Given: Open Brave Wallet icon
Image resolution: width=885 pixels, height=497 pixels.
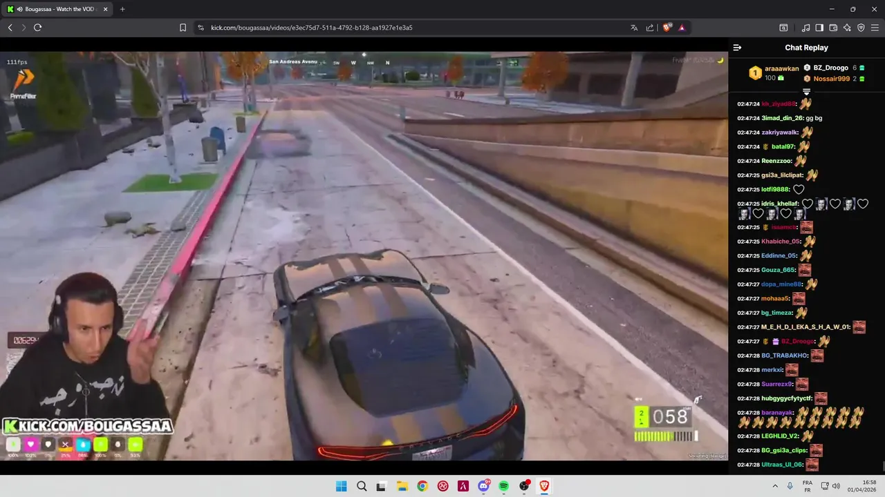Looking at the screenshot, I should tap(833, 28).
